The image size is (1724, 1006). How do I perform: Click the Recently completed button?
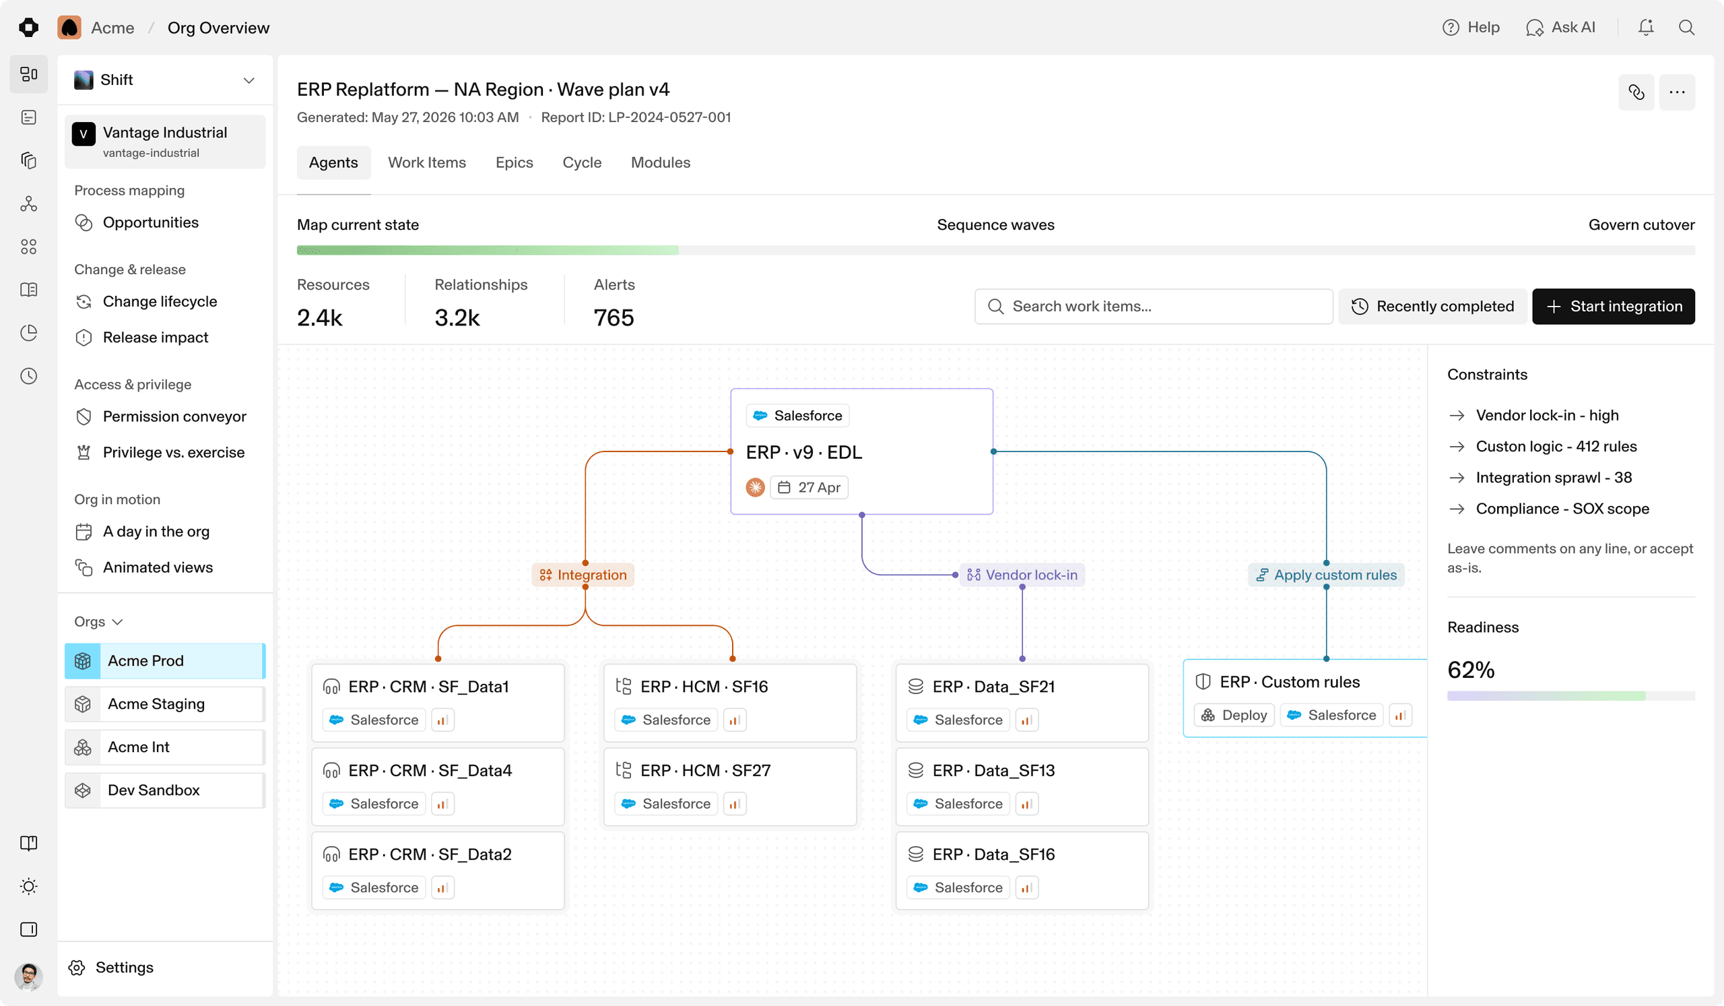pos(1432,307)
